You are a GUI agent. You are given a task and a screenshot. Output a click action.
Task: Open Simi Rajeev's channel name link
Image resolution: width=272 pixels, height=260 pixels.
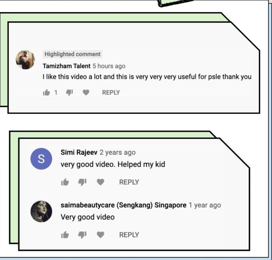pos(79,152)
